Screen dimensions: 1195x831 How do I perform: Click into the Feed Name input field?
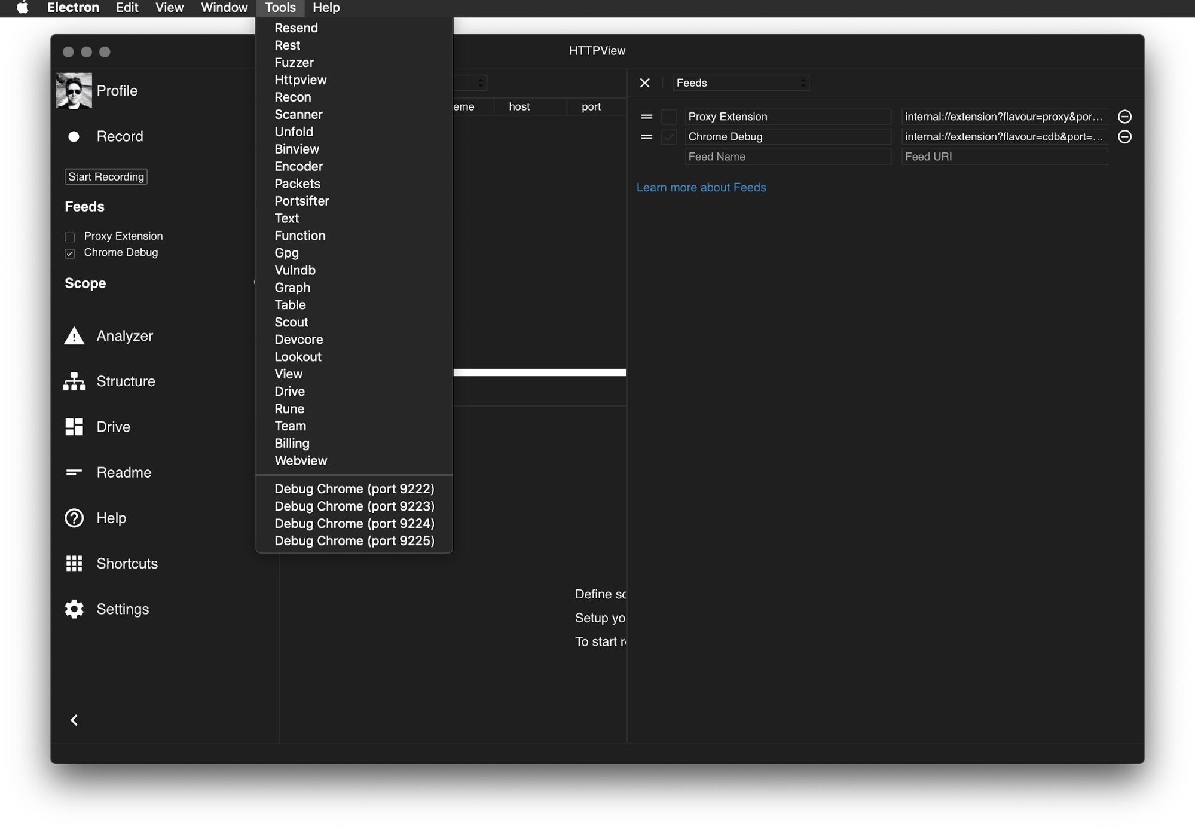click(x=787, y=157)
